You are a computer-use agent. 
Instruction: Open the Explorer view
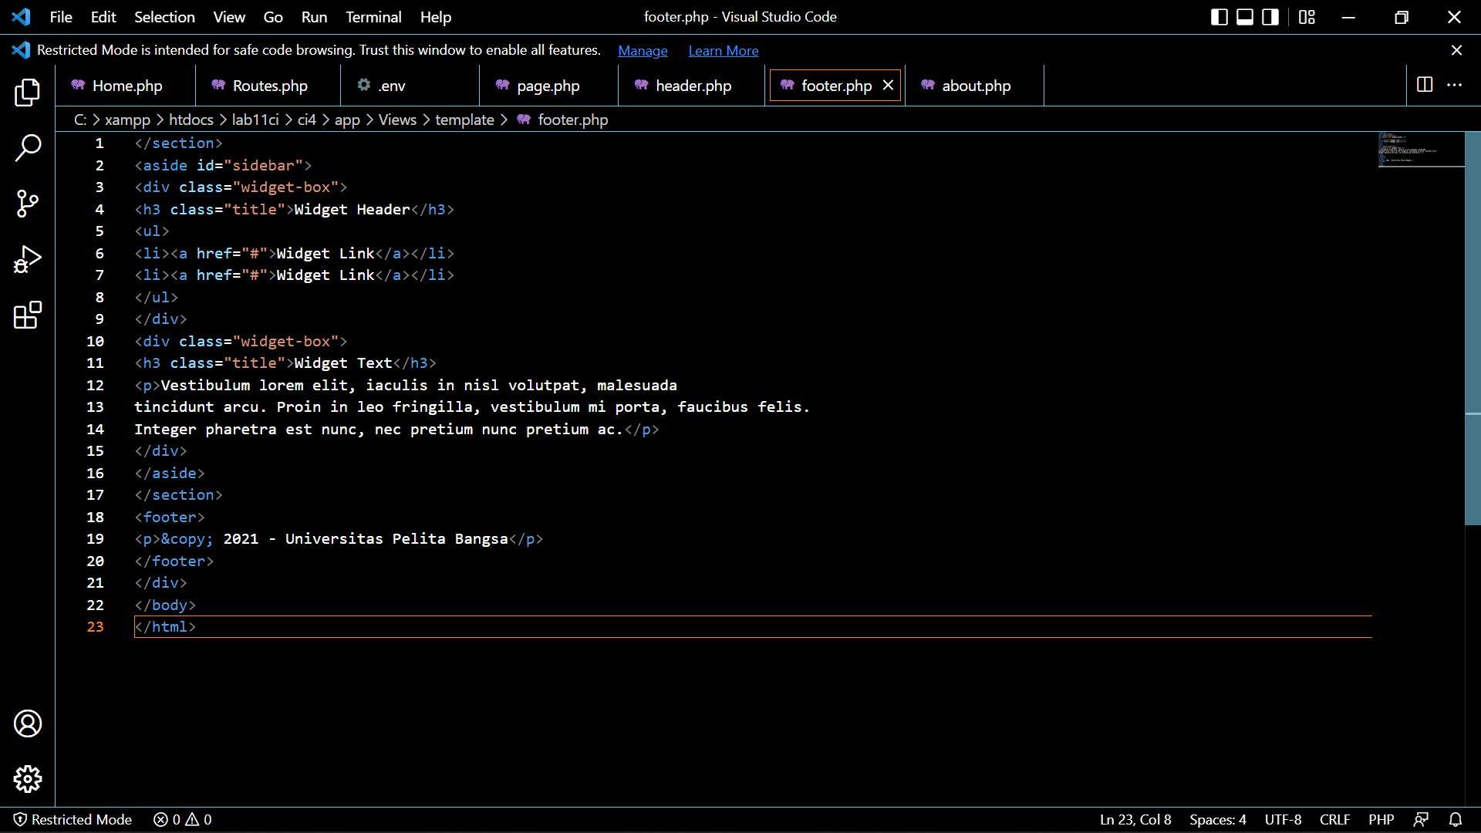(28, 93)
